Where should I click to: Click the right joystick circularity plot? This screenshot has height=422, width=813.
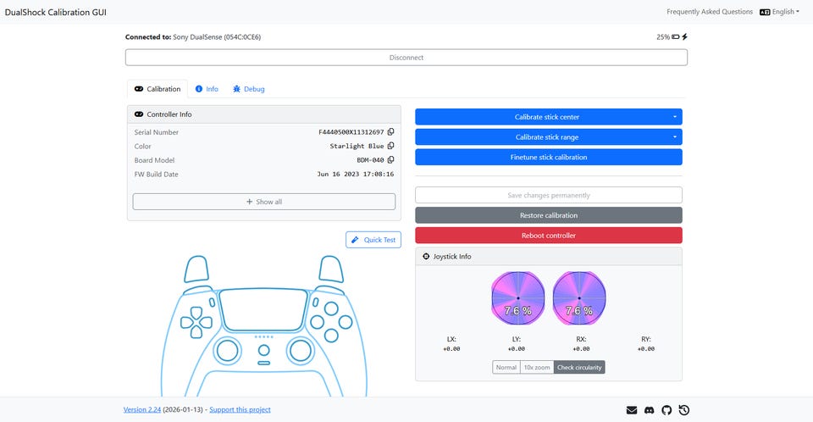click(579, 298)
